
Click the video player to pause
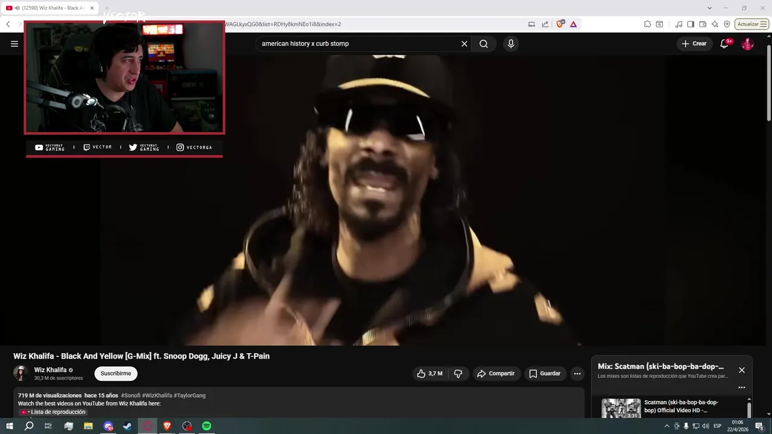(386, 200)
